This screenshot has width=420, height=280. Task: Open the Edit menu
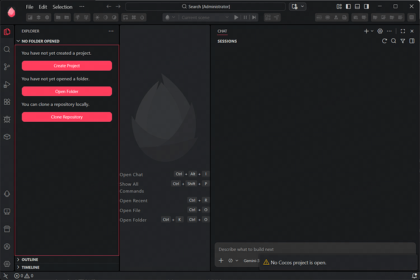tap(43, 7)
